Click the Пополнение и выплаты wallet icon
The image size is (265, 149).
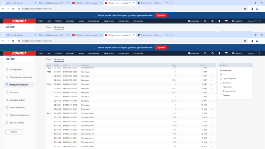click(7, 77)
